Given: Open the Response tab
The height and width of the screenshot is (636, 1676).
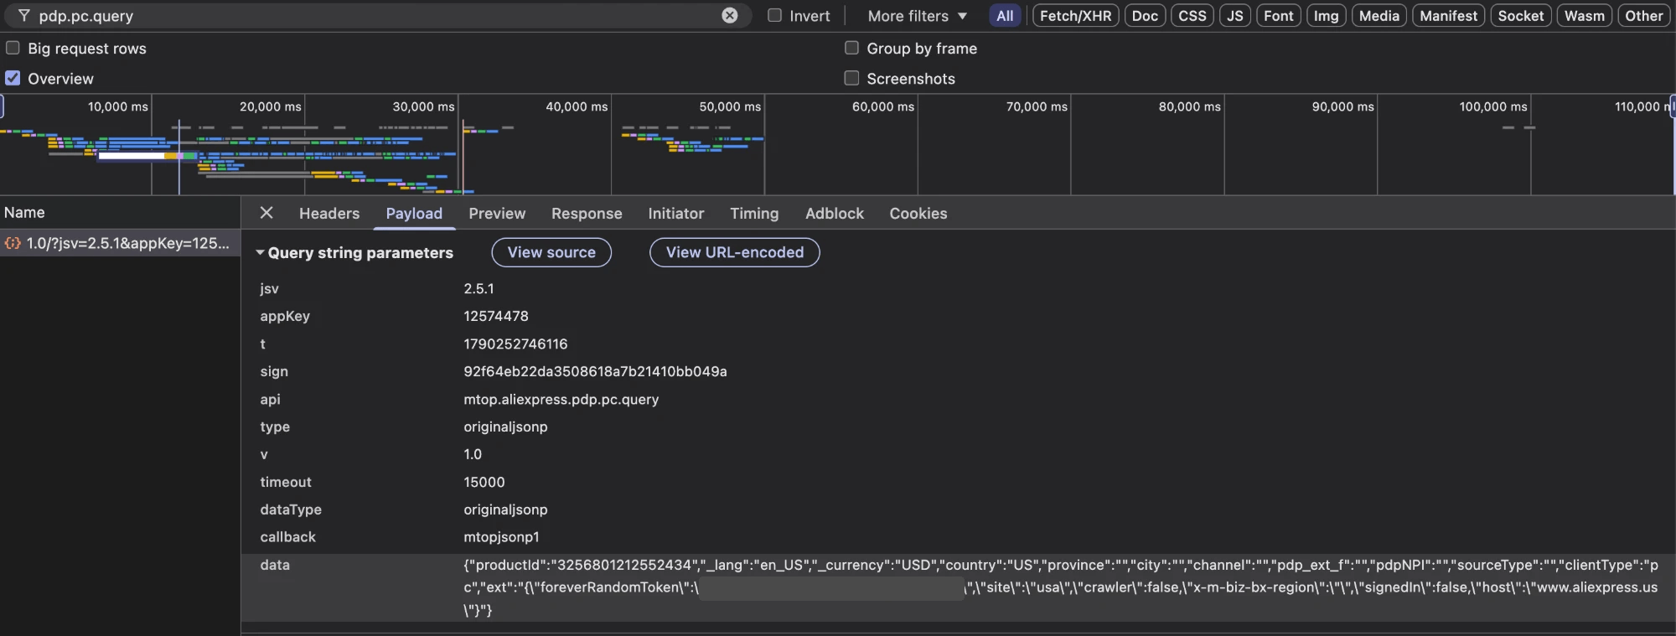Looking at the screenshot, I should pos(587,214).
